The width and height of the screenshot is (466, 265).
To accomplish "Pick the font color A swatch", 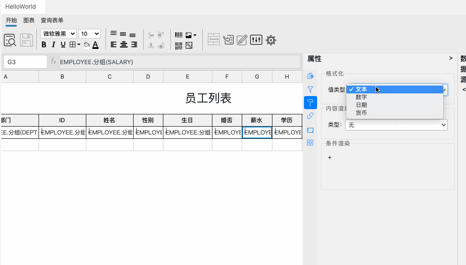I will pyautogui.click(x=95, y=45).
